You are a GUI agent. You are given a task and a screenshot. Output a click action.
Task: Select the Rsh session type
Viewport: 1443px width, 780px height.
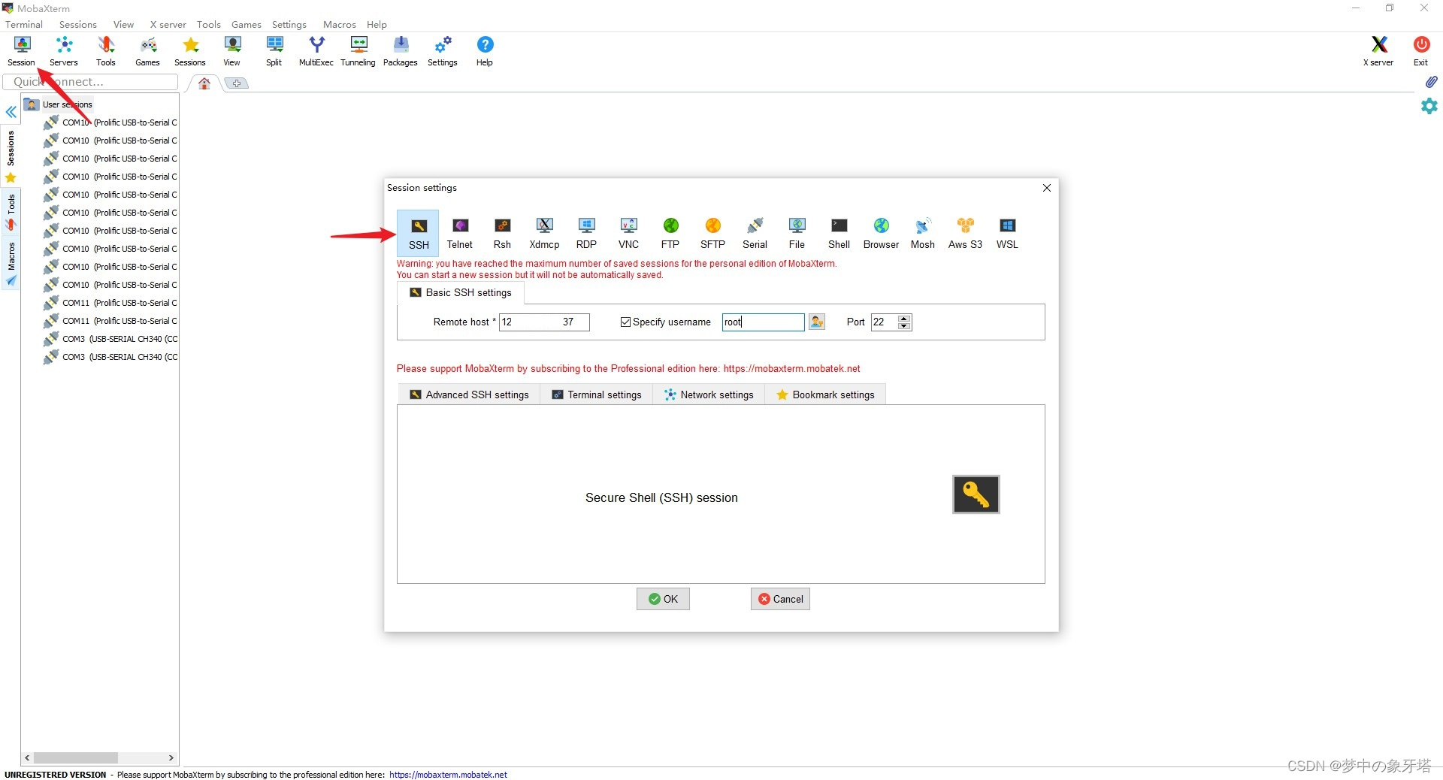502,234
